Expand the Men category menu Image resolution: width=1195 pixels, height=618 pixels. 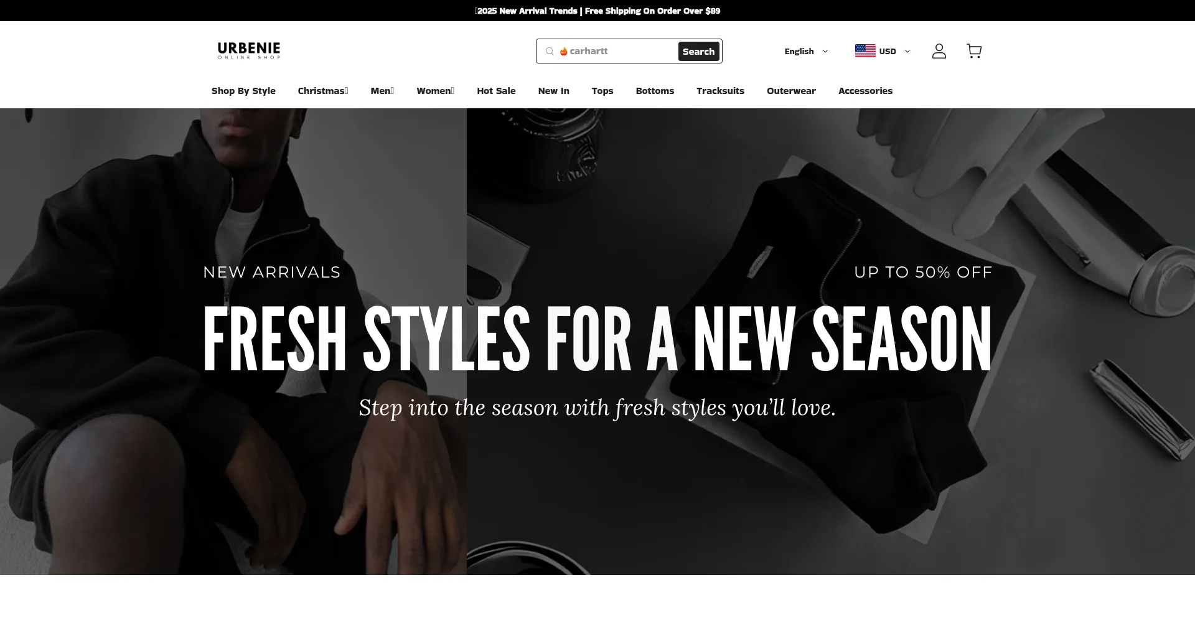382,91
